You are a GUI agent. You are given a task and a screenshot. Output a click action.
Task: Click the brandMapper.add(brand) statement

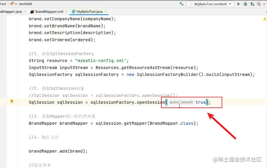click(x=58, y=151)
